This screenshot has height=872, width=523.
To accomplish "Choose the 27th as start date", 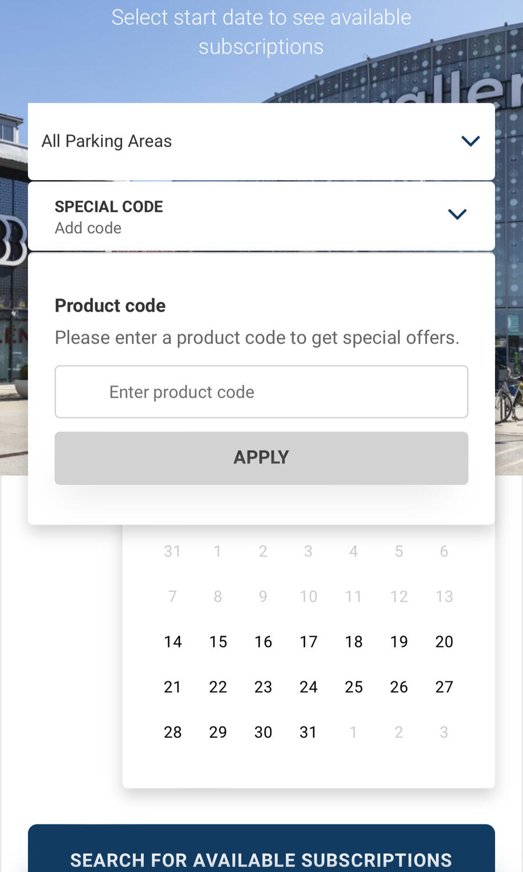I will [x=444, y=687].
